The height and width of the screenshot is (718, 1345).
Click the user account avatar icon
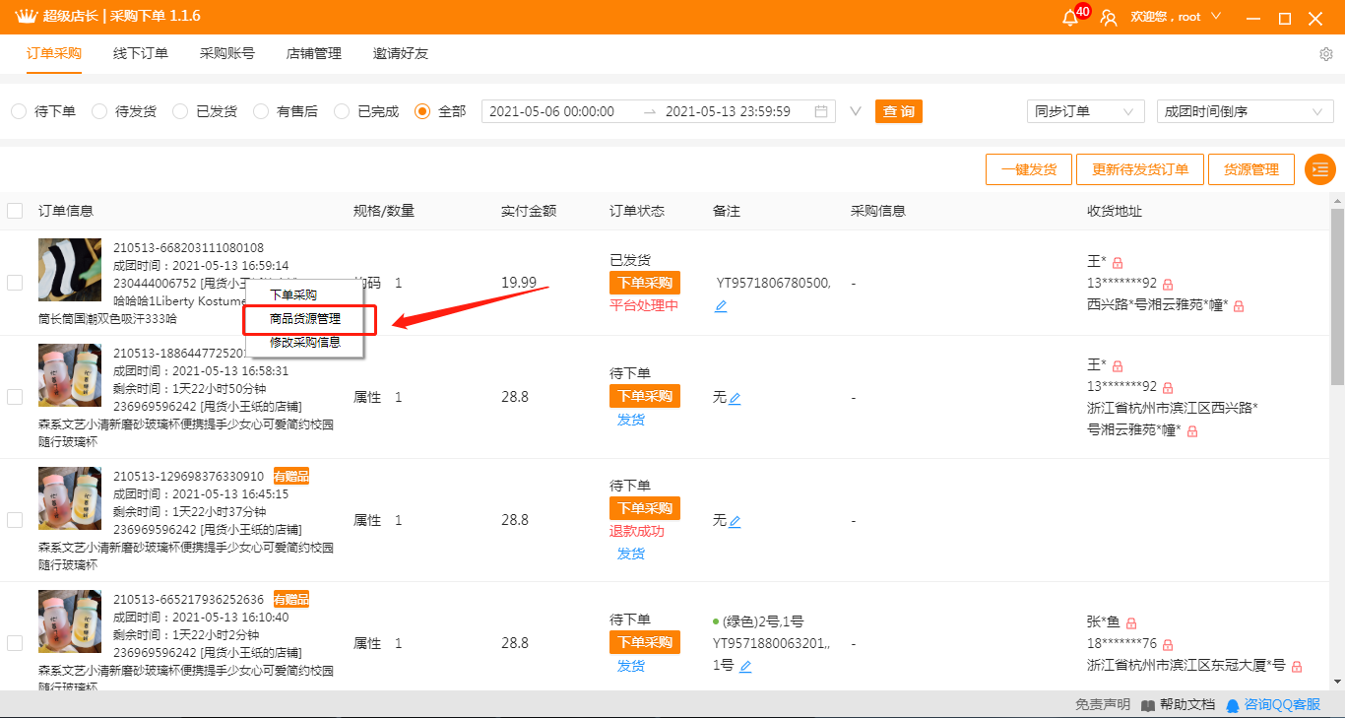(1109, 18)
